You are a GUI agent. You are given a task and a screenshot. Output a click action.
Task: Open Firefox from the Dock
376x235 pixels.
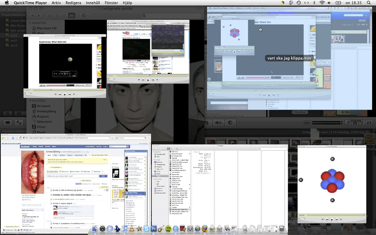pyautogui.click(x=205, y=229)
